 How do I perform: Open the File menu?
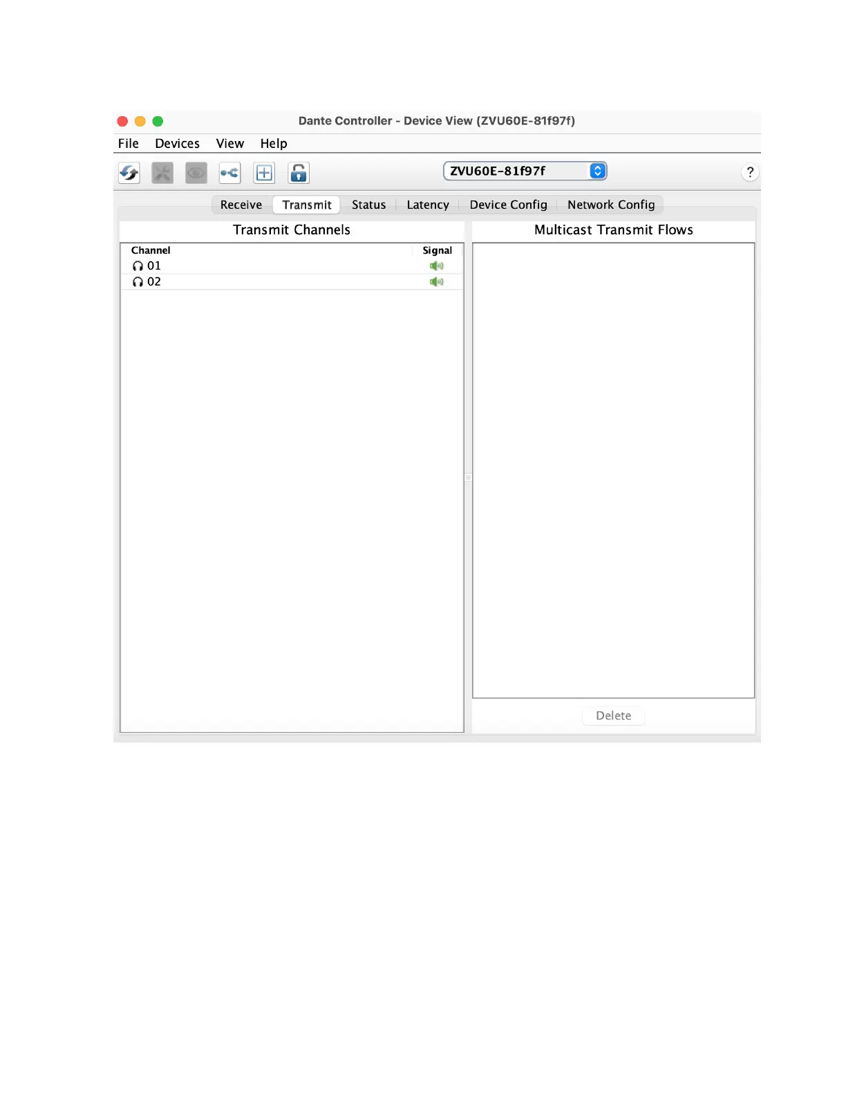(129, 144)
